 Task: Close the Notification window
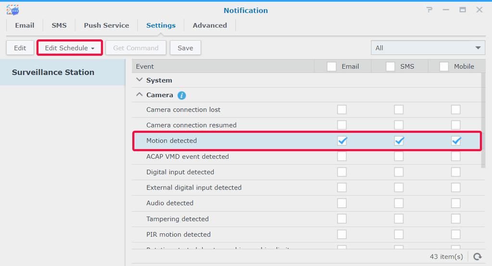tap(479, 10)
